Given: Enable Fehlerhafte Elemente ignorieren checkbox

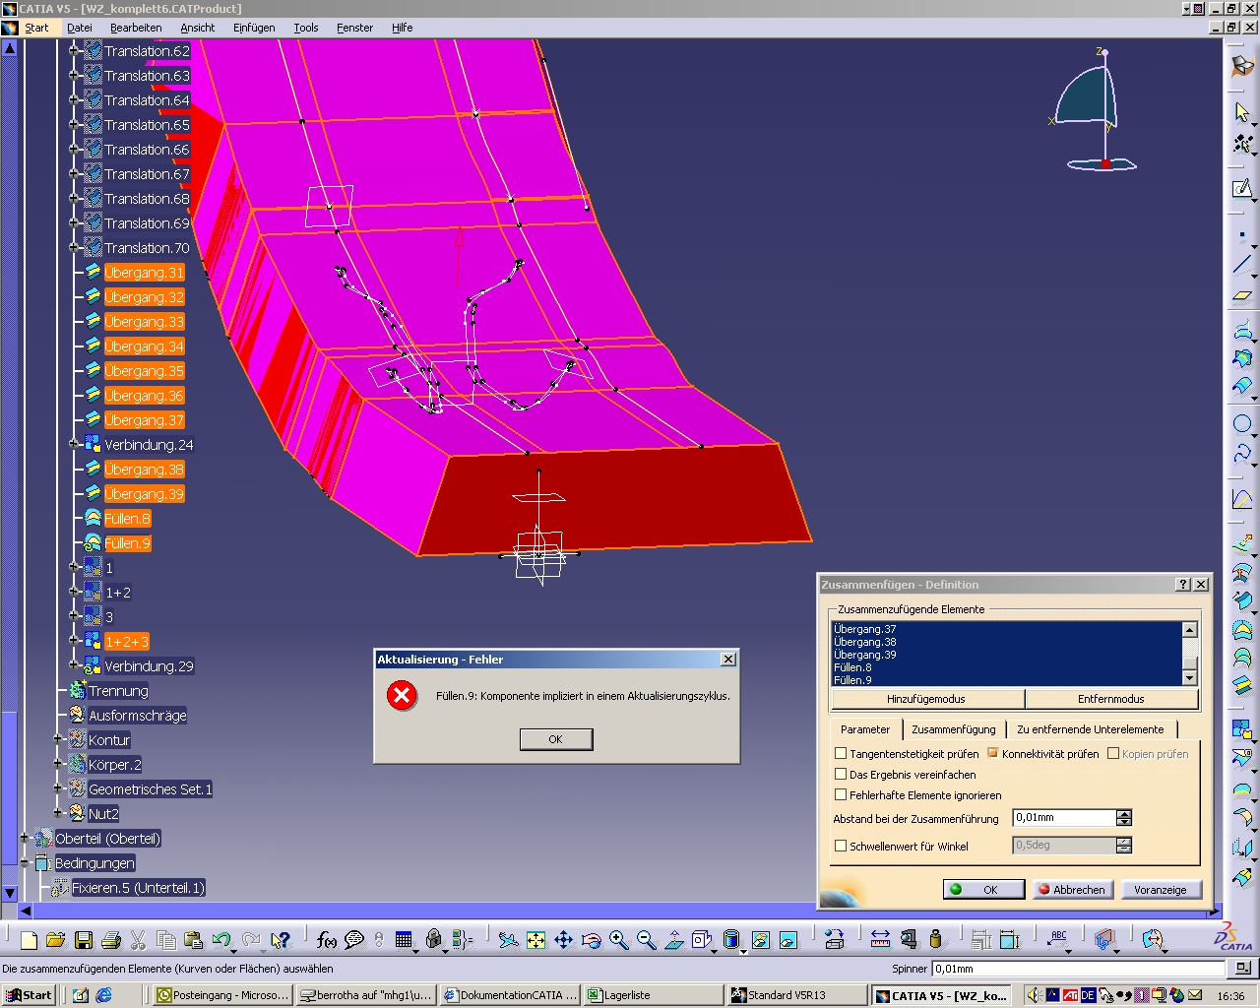Looking at the screenshot, I should (x=841, y=794).
